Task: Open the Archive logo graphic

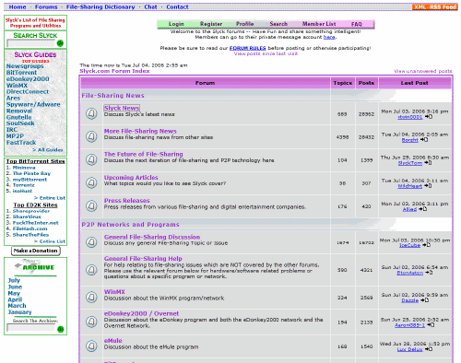Action: tap(35, 266)
